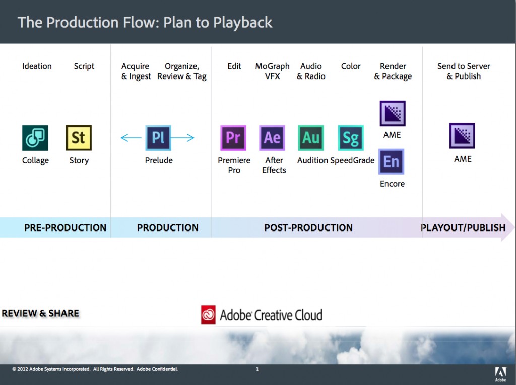Click the "Prelude" caption text
This screenshot has height=385, width=516.
(159, 160)
